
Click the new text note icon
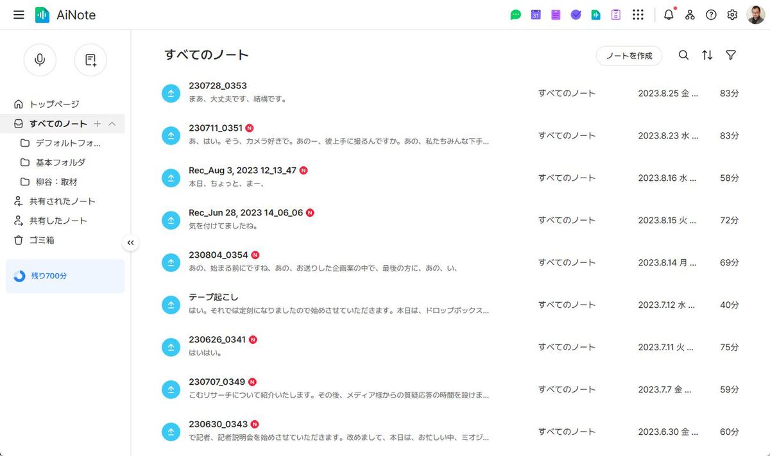(90, 60)
